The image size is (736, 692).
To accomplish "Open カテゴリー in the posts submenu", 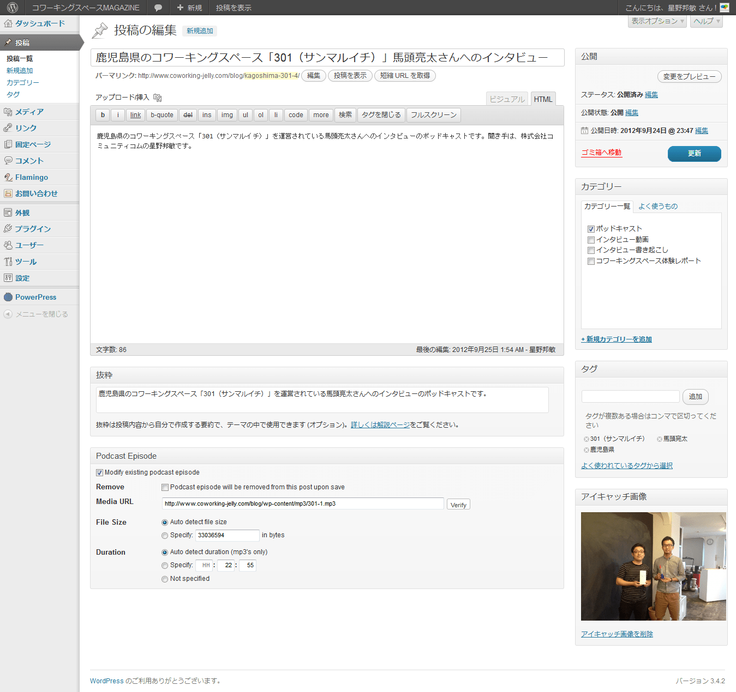I will [23, 83].
